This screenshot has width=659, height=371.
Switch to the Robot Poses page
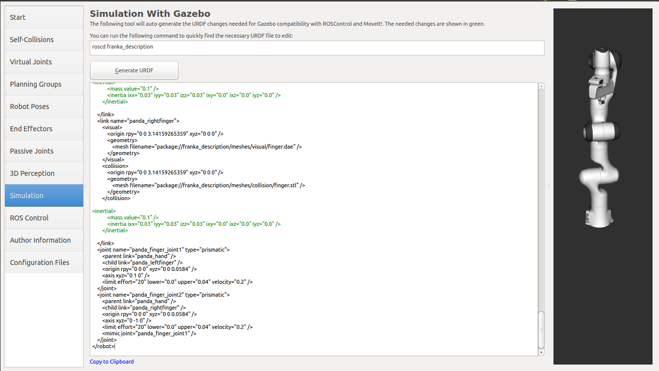tap(44, 106)
